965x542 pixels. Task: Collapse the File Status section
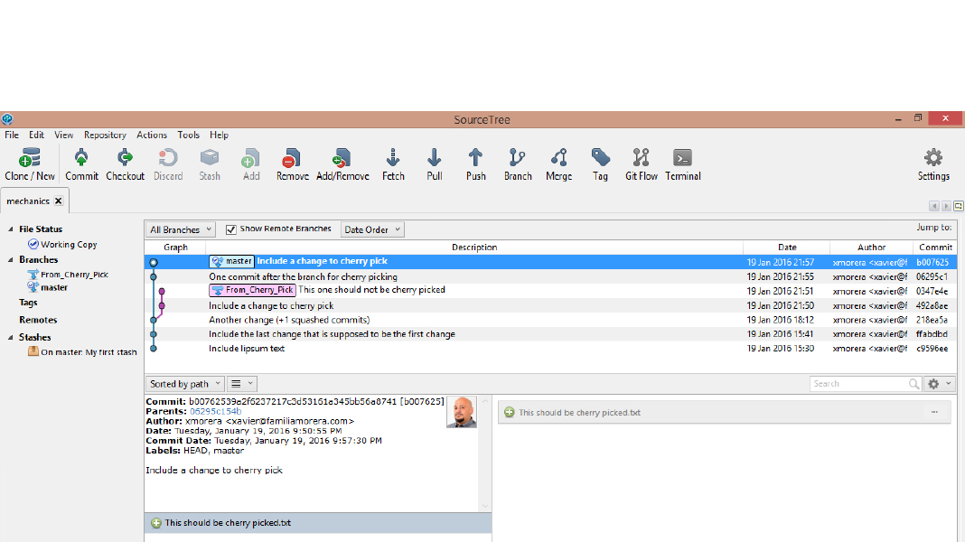coord(11,229)
